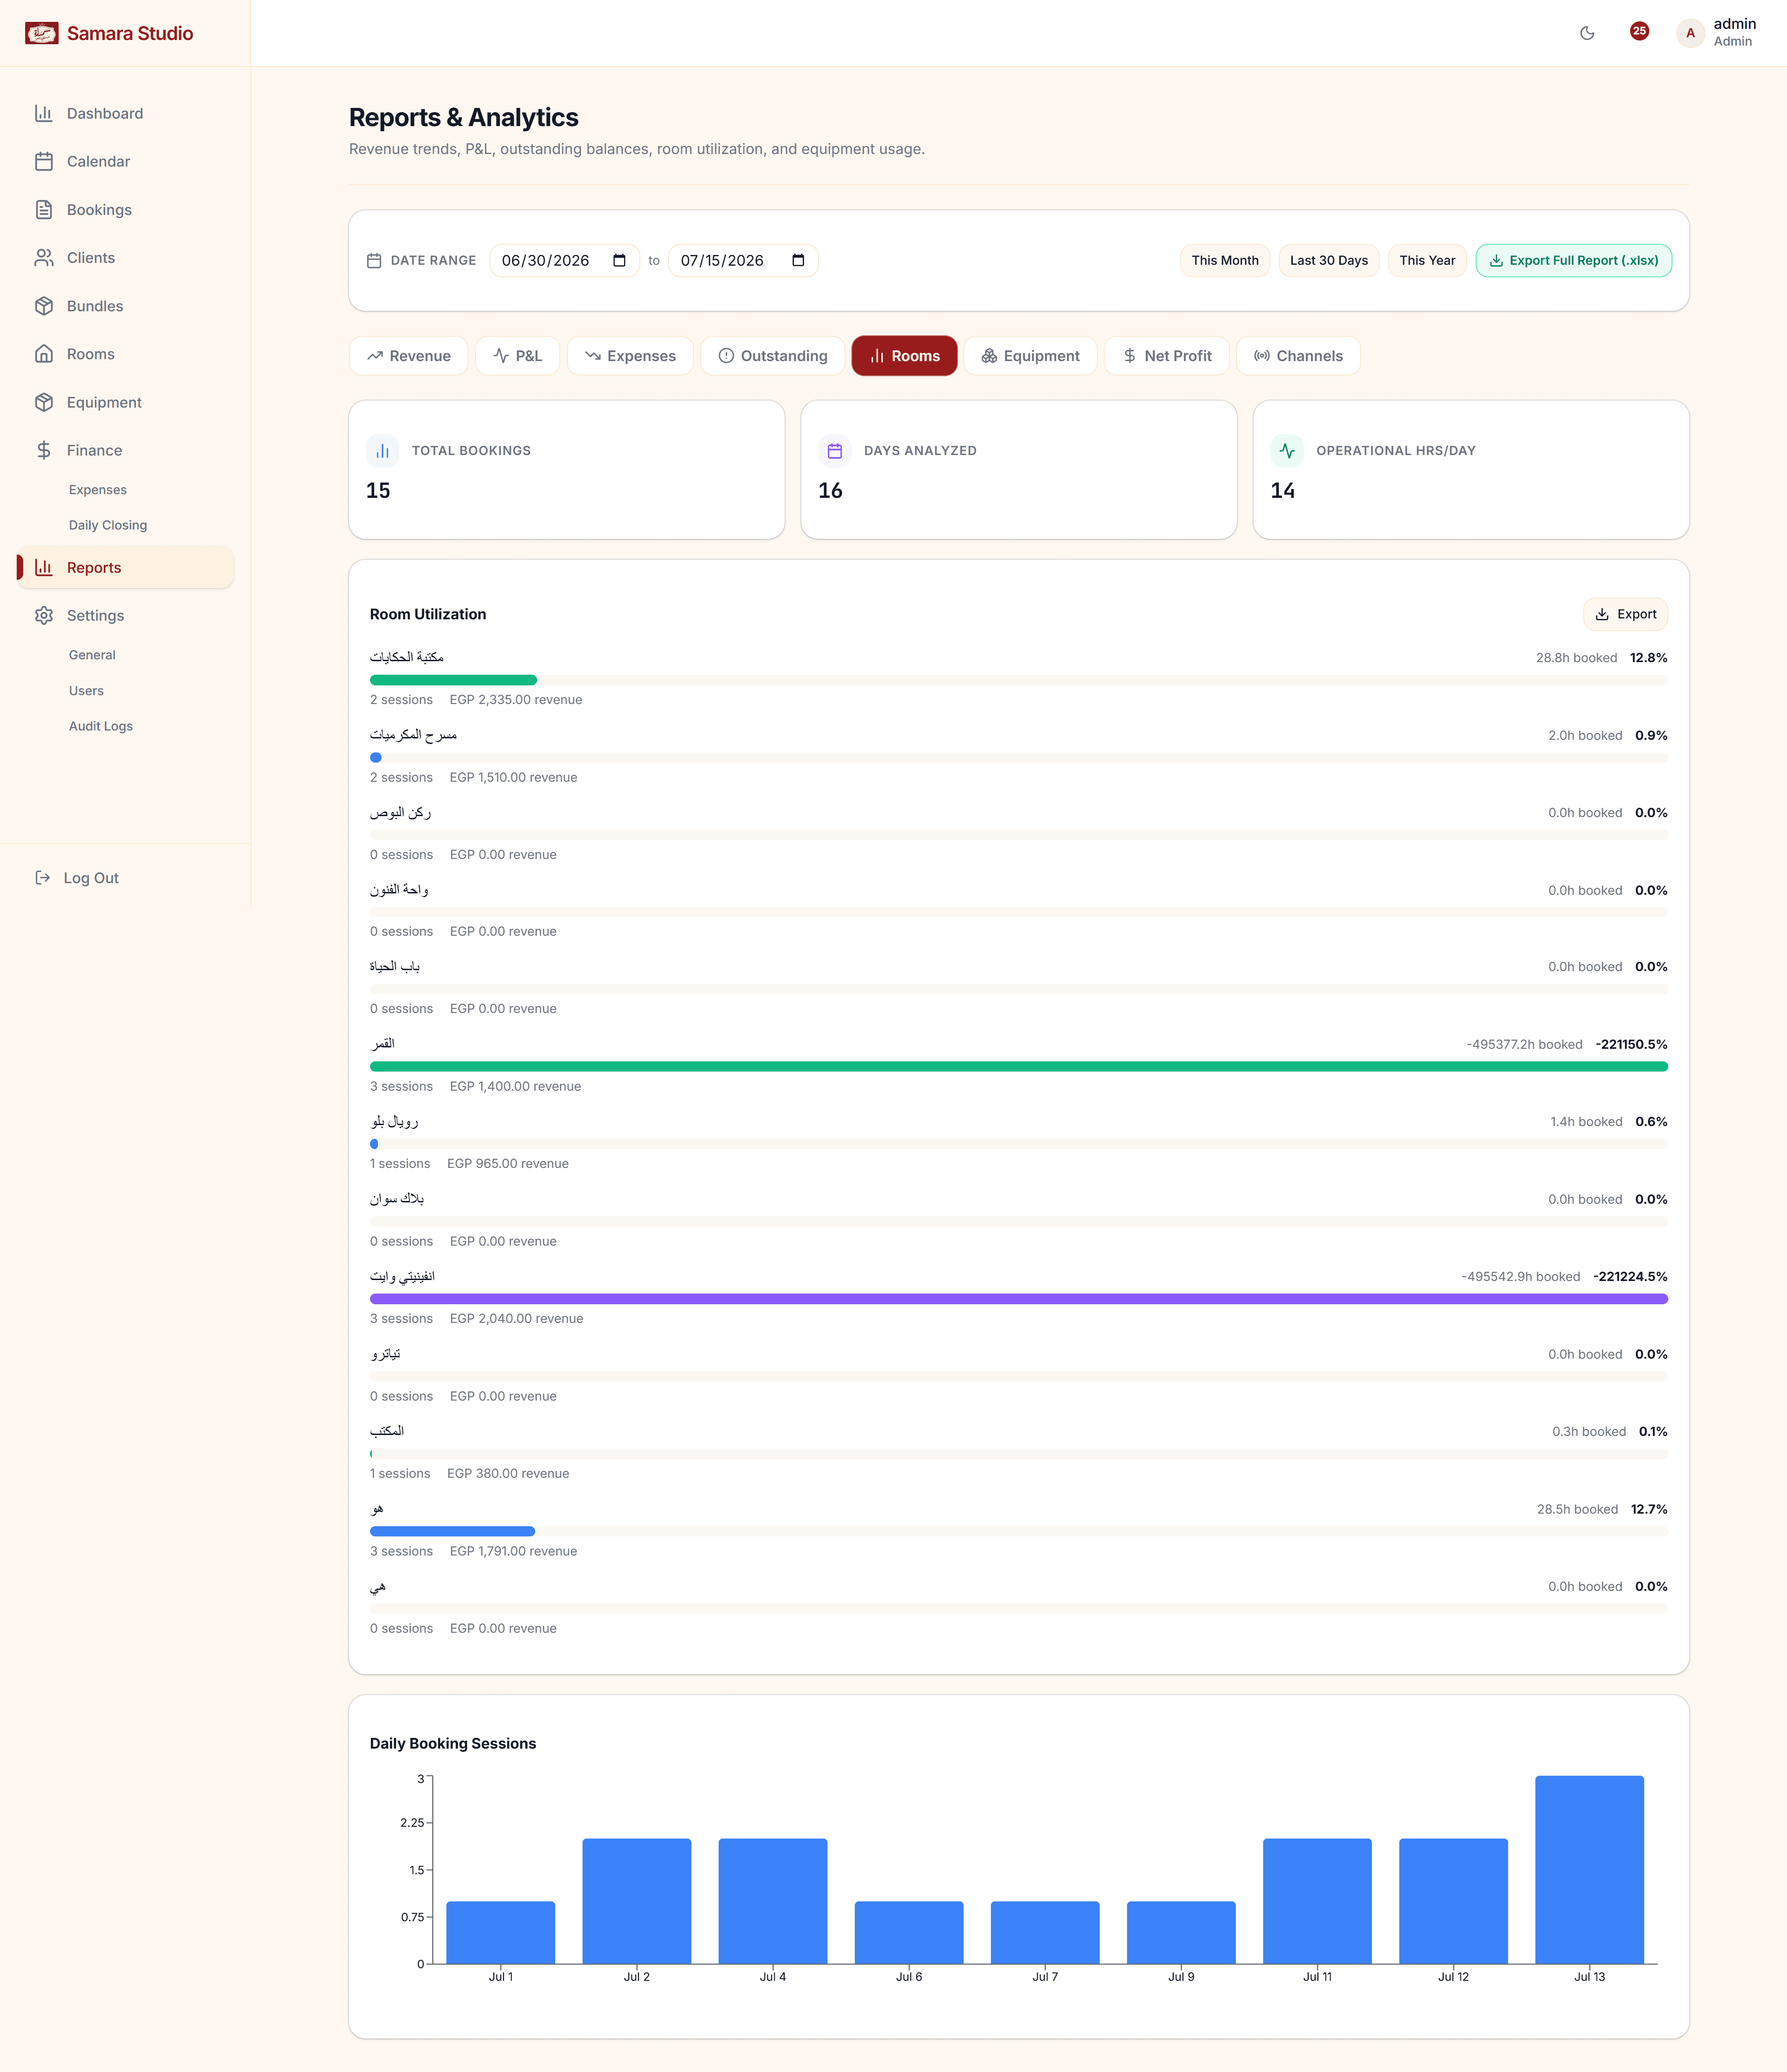Open the Rooms sidebar entry
Screen dimensions: 1787x2072
coord(126,354)
